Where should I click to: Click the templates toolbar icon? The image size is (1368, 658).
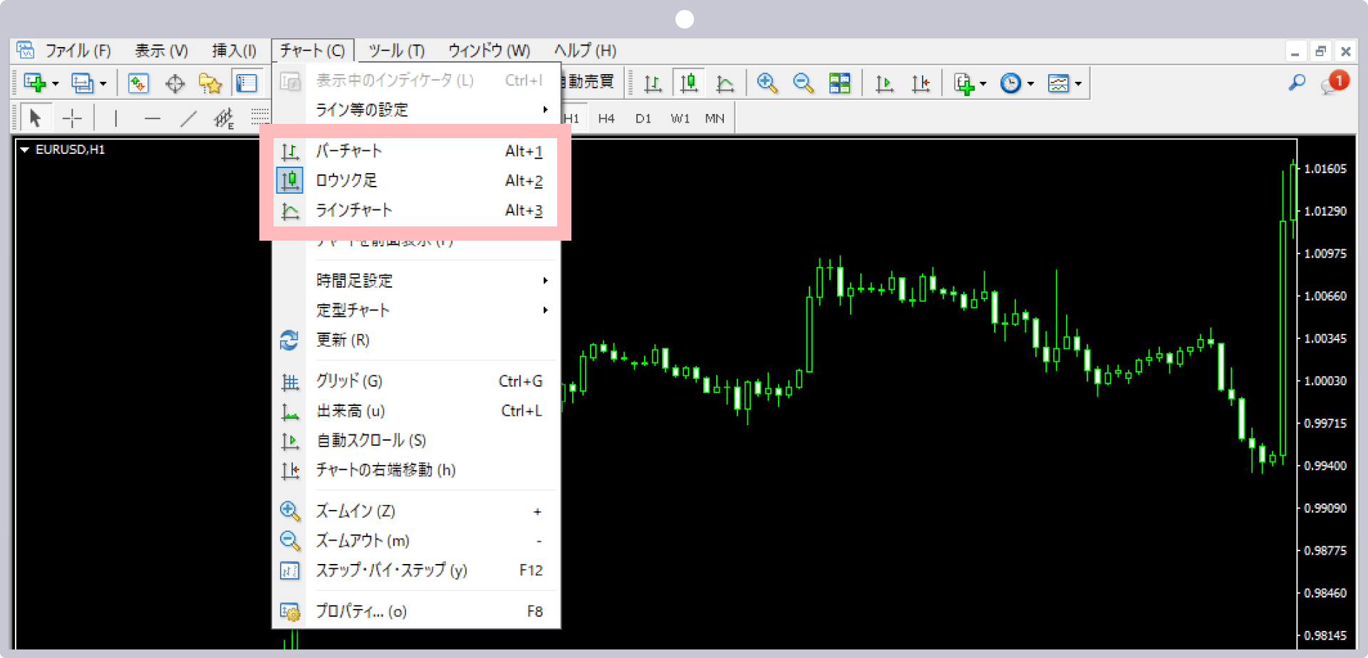1058,83
